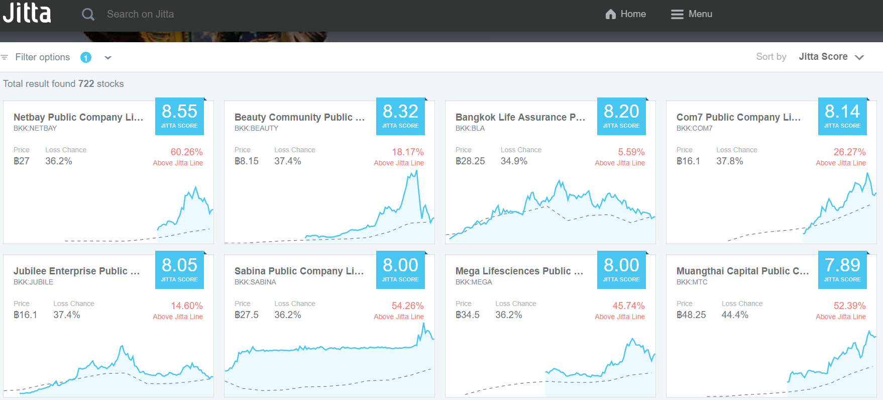
Task: Click Com7's 26.27% above Jitta Line
Action: [x=841, y=157]
